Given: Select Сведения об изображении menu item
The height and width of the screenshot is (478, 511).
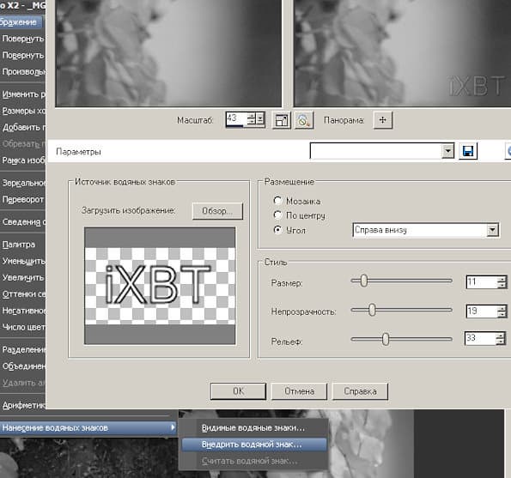Looking at the screenshot, I should 23,222.
